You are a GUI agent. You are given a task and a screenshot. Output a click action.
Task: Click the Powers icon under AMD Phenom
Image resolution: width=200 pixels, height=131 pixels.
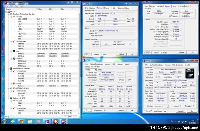pyautogui.click(x=14, y=83)
